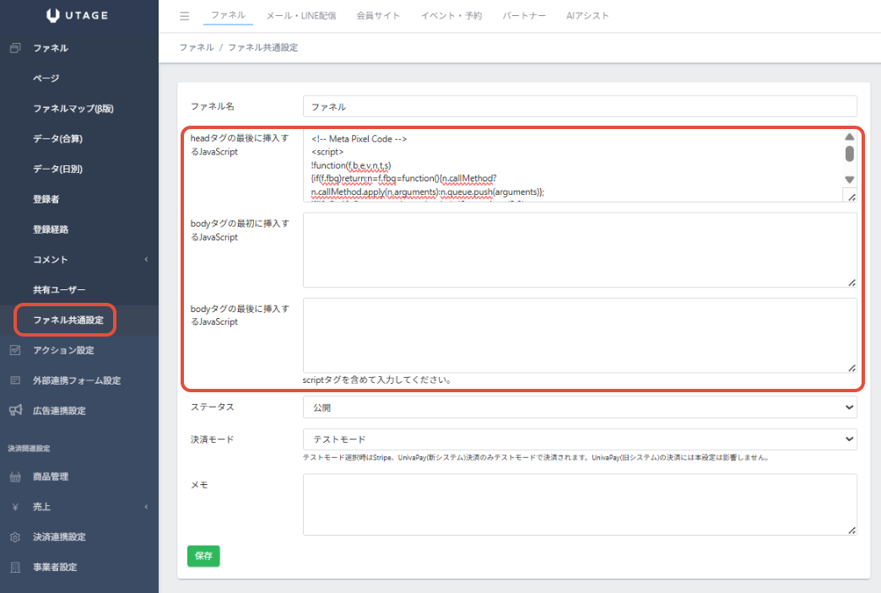Click into the ファネル名 input field
This screenshot has width=881, height=593.
[579, 107]
